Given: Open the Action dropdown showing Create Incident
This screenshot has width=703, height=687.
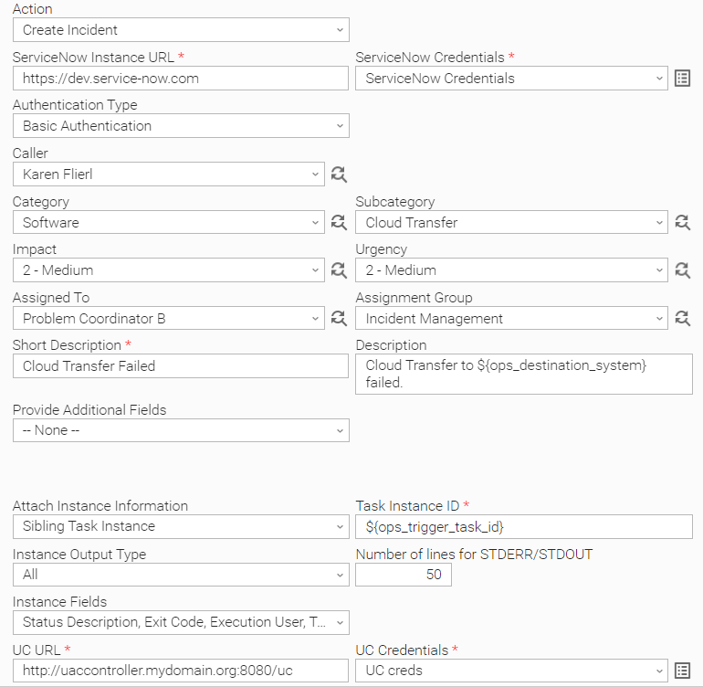Looking at the screenshot, I should tap(181, 30).
